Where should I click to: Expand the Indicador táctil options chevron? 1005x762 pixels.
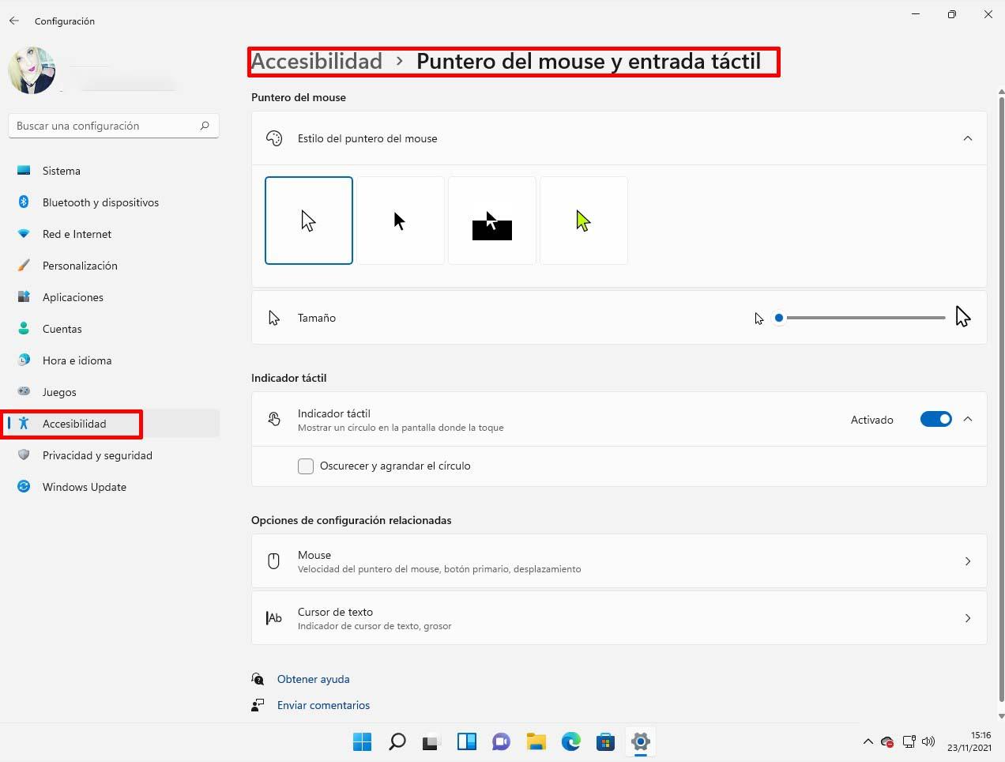pyautogui.click(x=968, y=419)
